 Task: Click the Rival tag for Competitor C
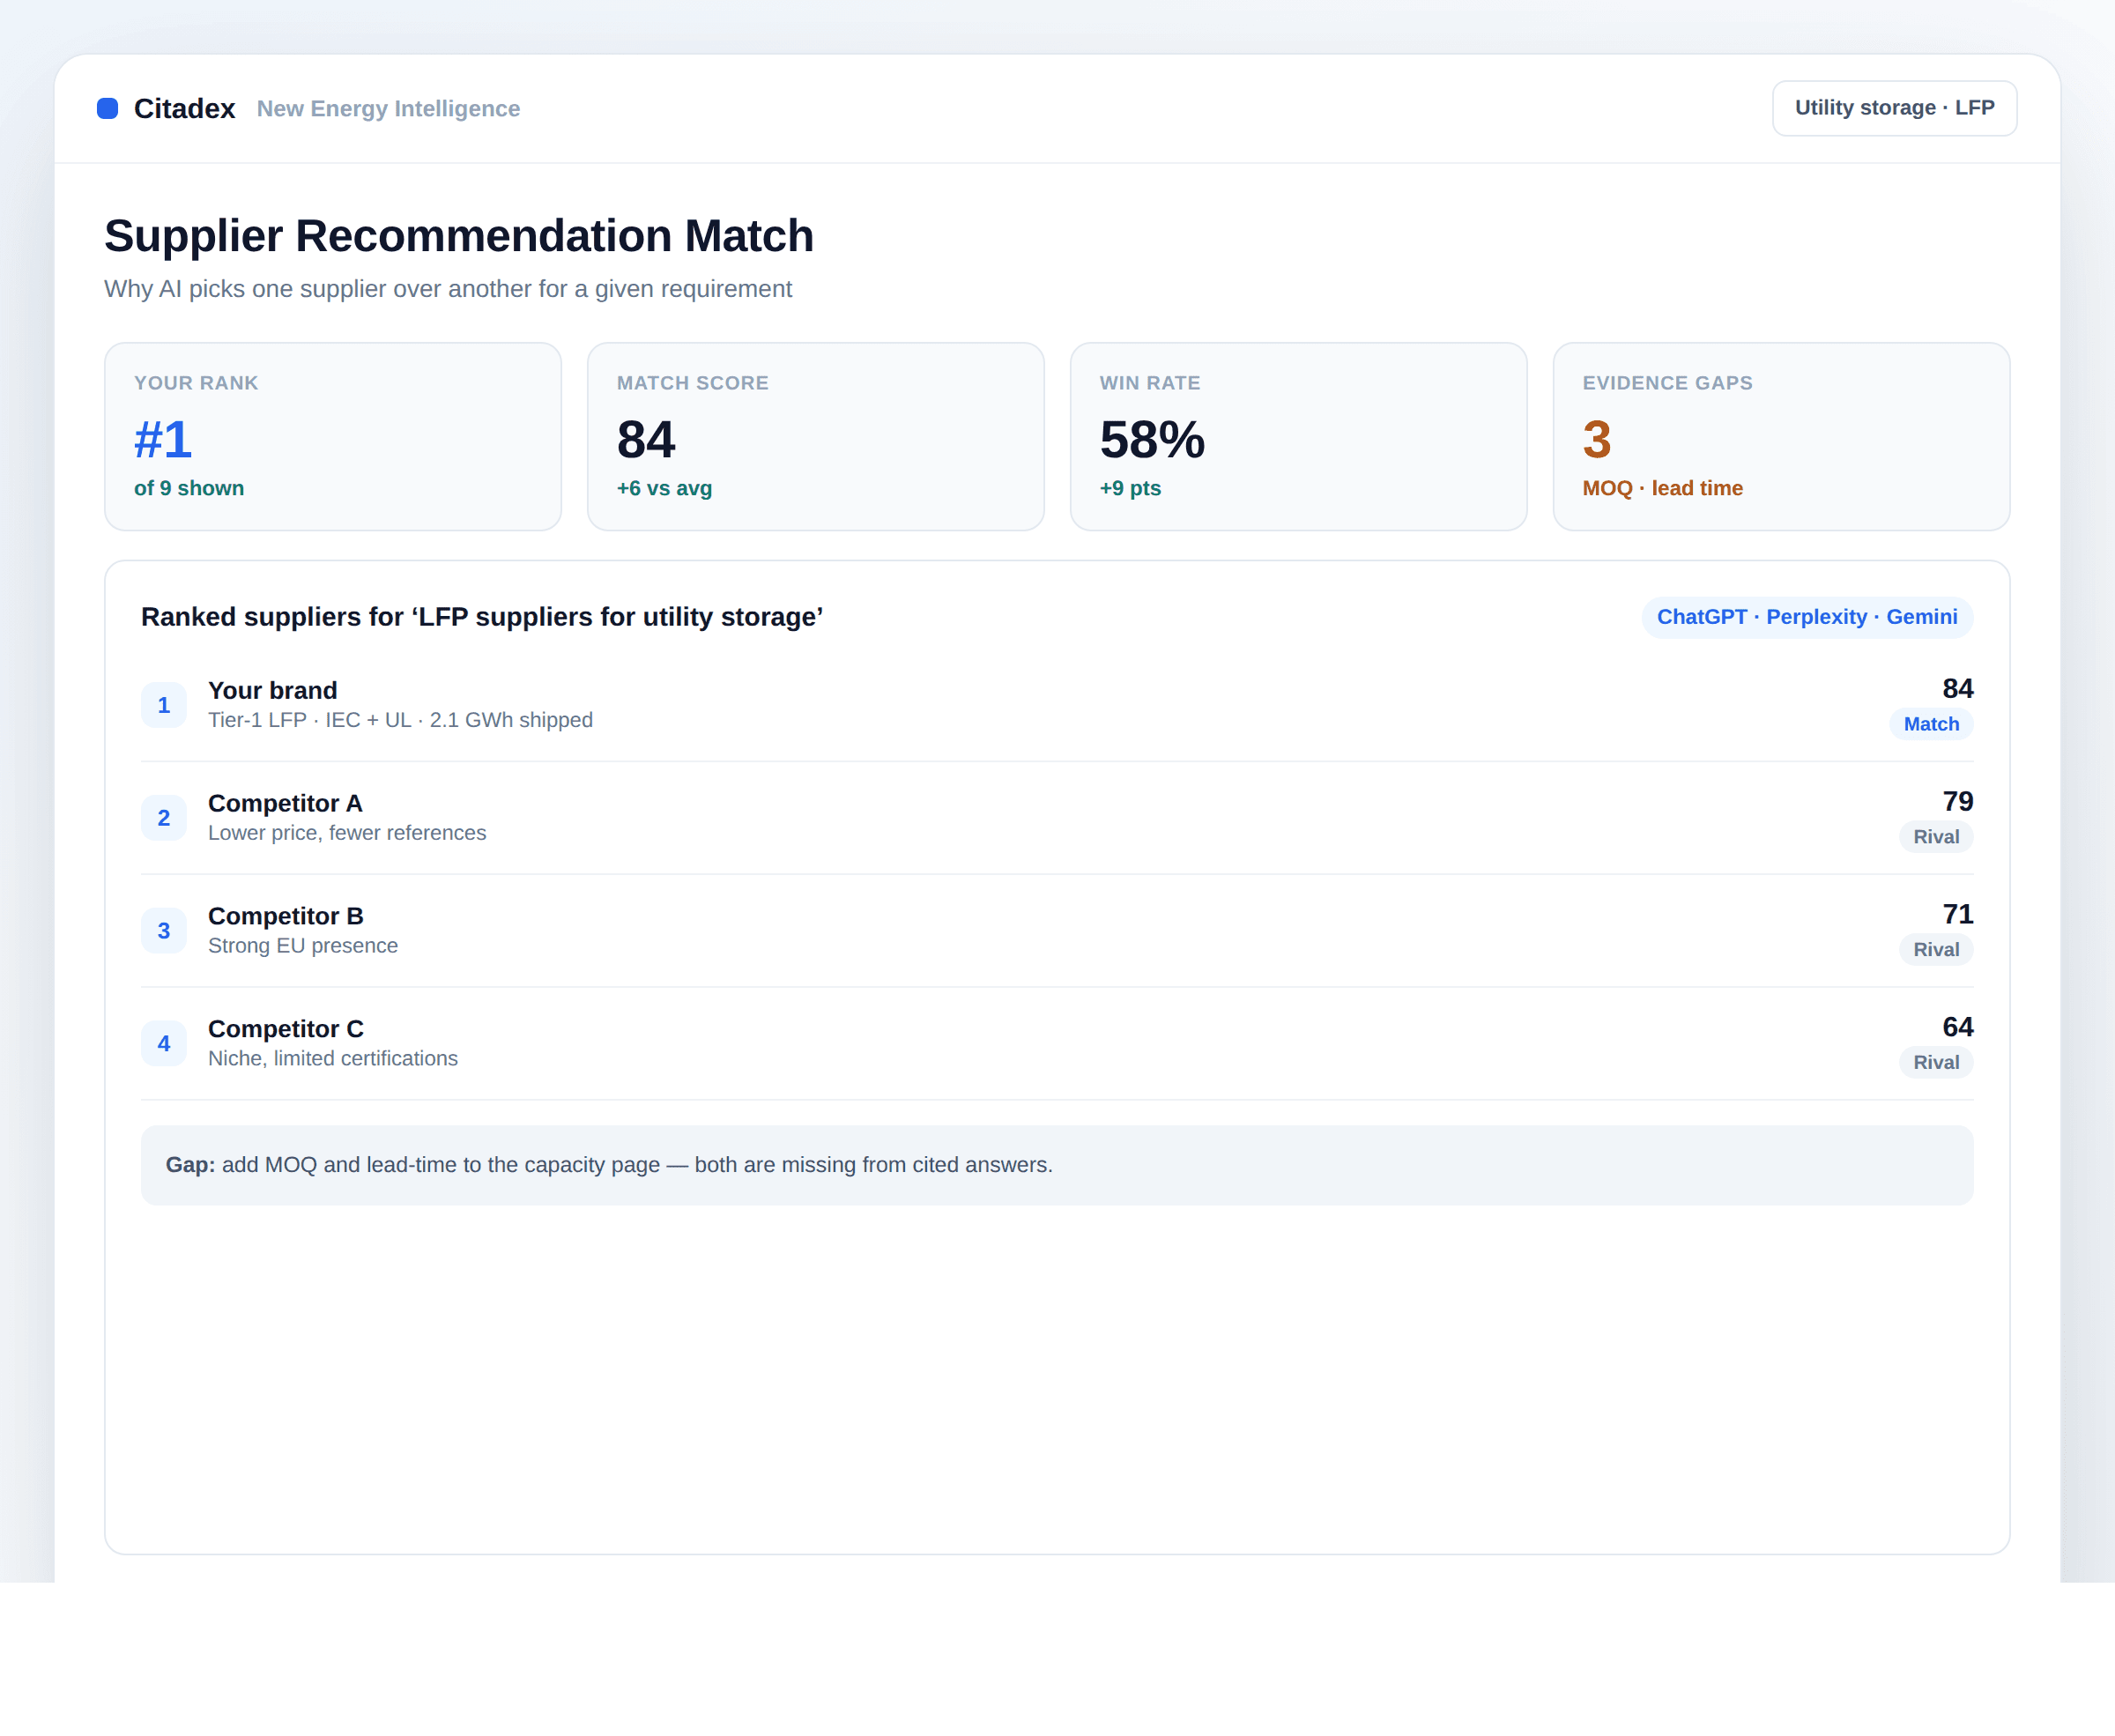[1936, 1063]
